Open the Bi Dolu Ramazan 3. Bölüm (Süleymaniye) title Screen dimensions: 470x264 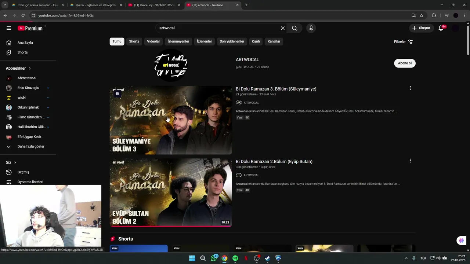coord(276,89)
